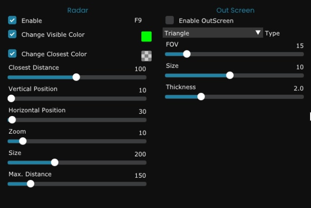
Task: Open the green visible color swatch
Action: 146,37
